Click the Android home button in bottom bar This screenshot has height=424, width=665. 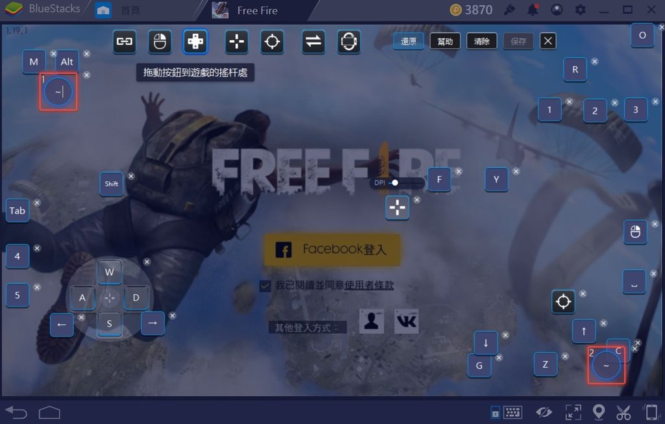click(49, 412)
